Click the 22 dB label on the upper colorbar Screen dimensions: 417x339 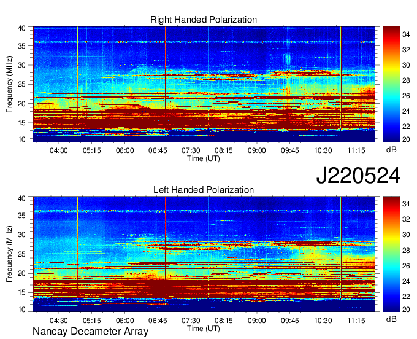(406, 127)
